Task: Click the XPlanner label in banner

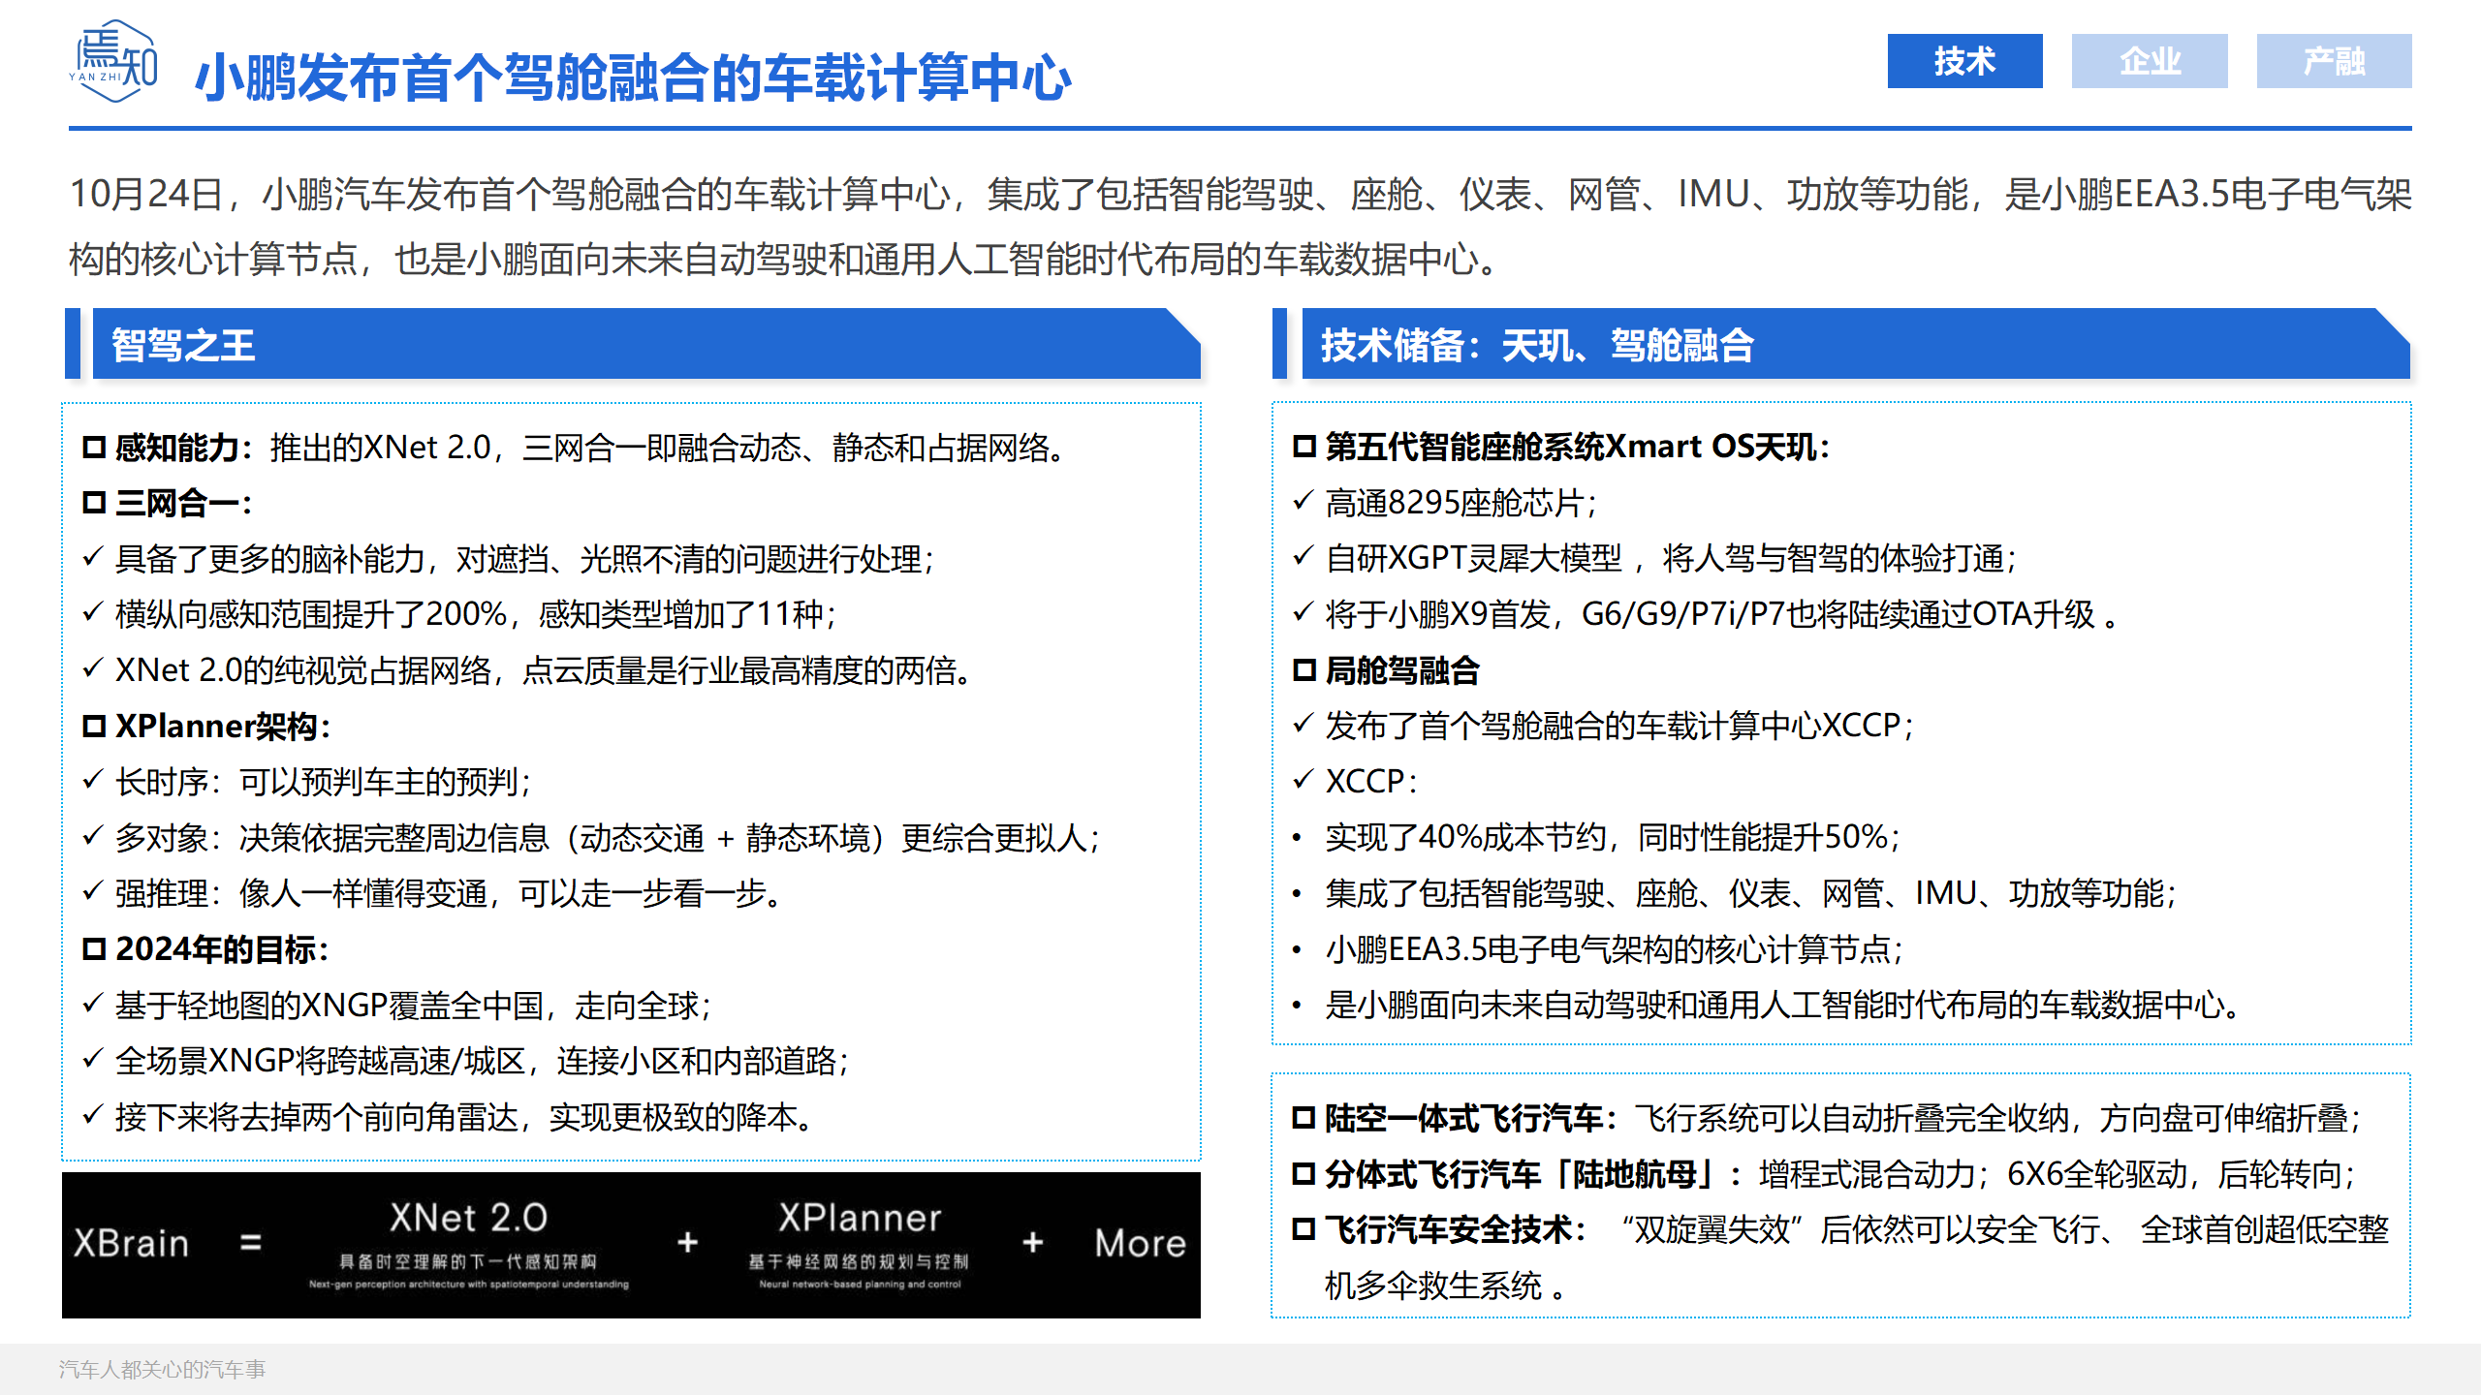Action: (860, 1218)
